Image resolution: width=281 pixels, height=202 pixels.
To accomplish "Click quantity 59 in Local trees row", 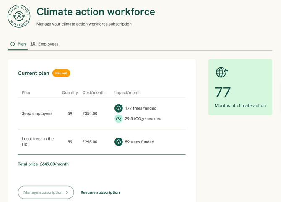I will click(x=70, y=142).
